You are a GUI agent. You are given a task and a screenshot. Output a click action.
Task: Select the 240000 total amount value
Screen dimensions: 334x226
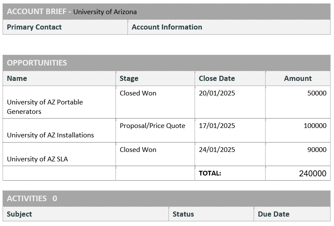tap(313, 173)
